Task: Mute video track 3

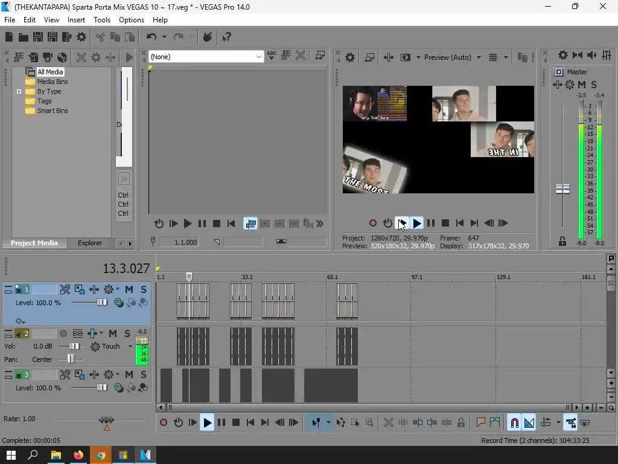Action: click(129, 375)
